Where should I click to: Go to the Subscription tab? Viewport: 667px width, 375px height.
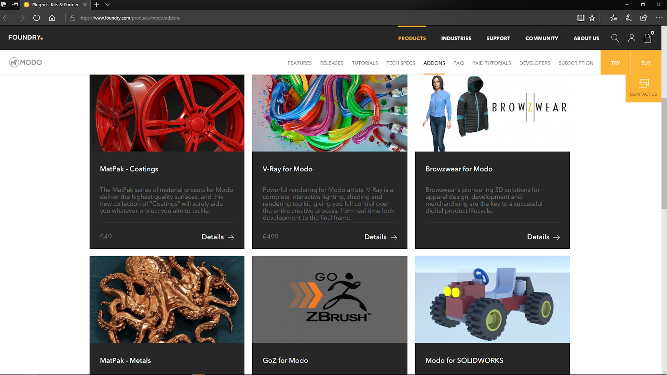576,63
